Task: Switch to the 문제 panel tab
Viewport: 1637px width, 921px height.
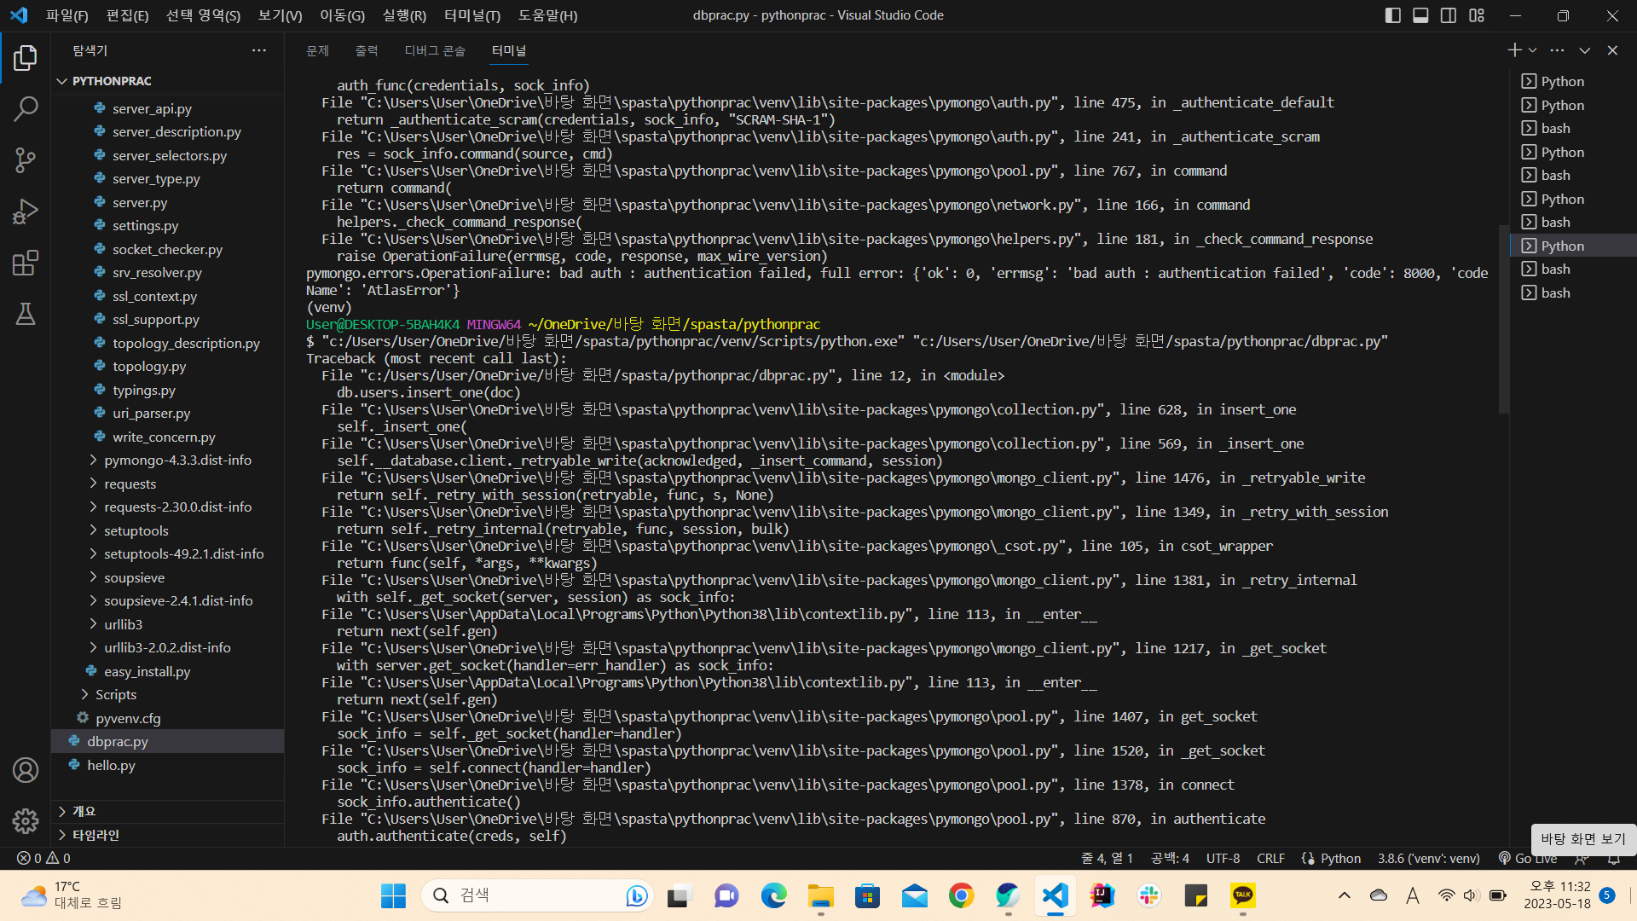Action: tap(317, 50)
